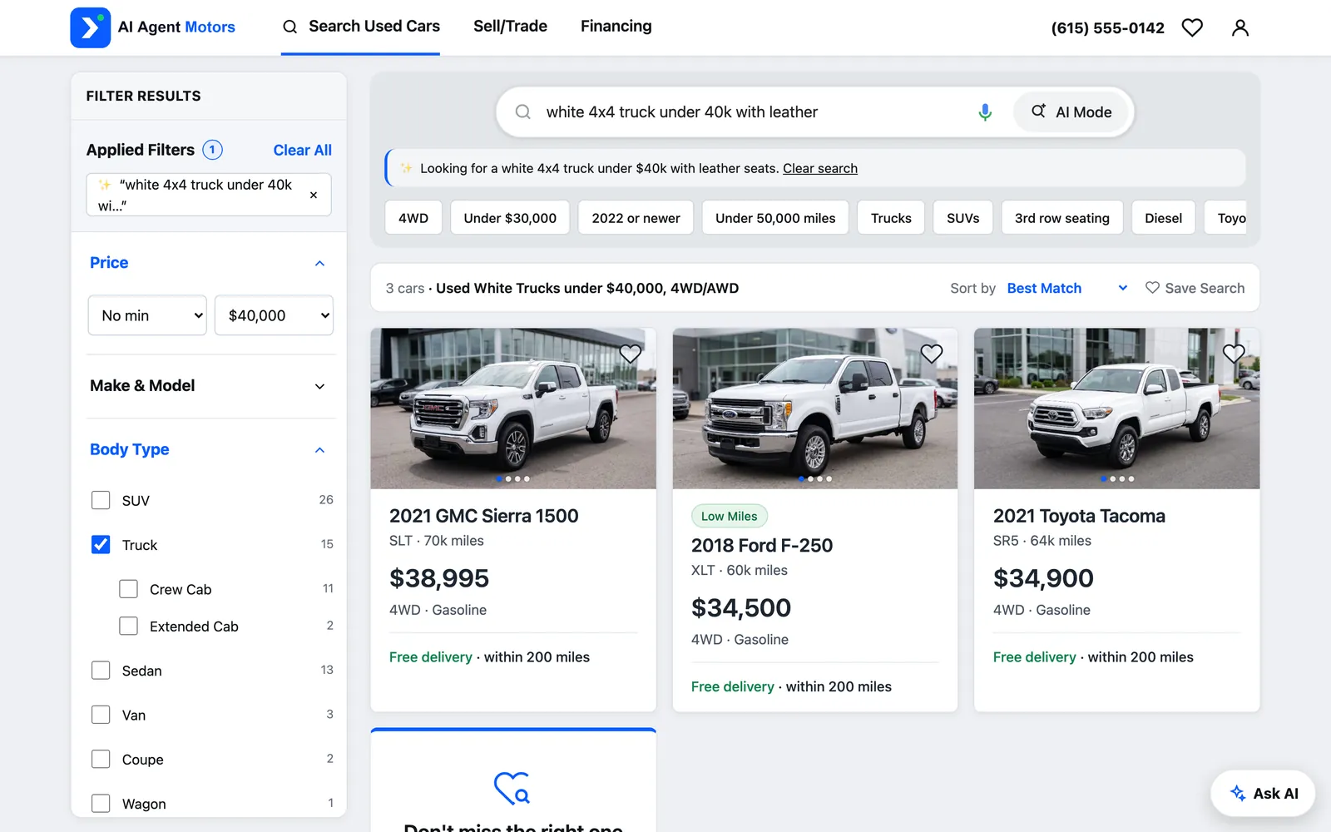Favorite the 2021 Toyota Tacoma listing
The image size is (1331, 832).
pyautogui.click(x=1234, y=354)
